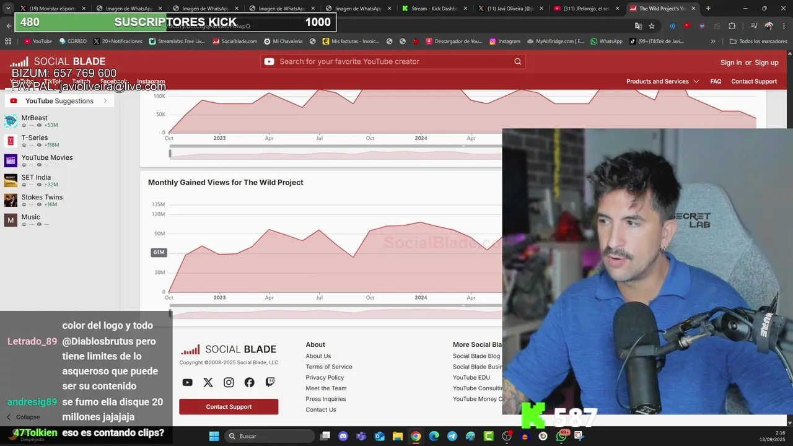Open the Instagram bookmark
This screenshot has height=446, width=793.
click(x=505, y=41)
